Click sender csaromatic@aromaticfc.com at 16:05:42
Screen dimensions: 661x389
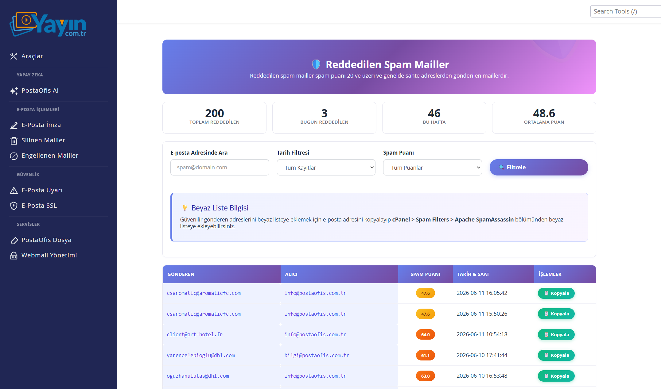point(204,293)
